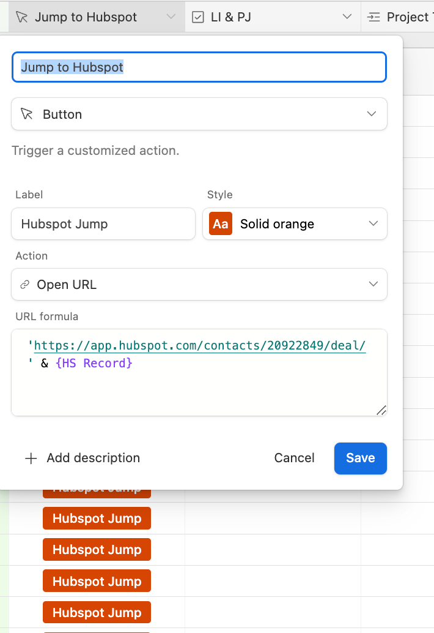434x633 pixels.
Task: Expand the Jump to Hubspot column header menu
Action: pyautogui.click(x=171, y=17)
